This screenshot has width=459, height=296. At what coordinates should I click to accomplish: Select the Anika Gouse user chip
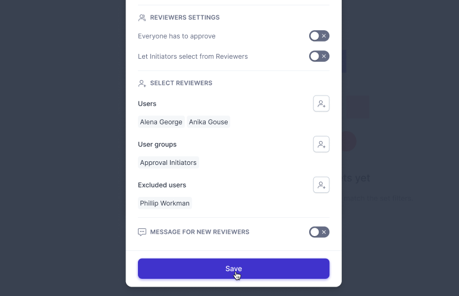pyautogui.click(x=209, y=122)
